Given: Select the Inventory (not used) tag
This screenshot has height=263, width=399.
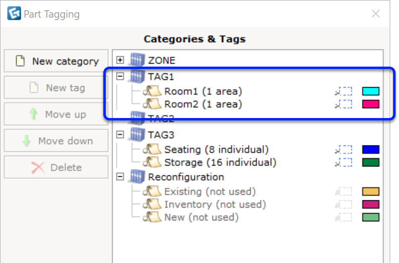Looking at the screenshot, I should (x=215, y=204).
